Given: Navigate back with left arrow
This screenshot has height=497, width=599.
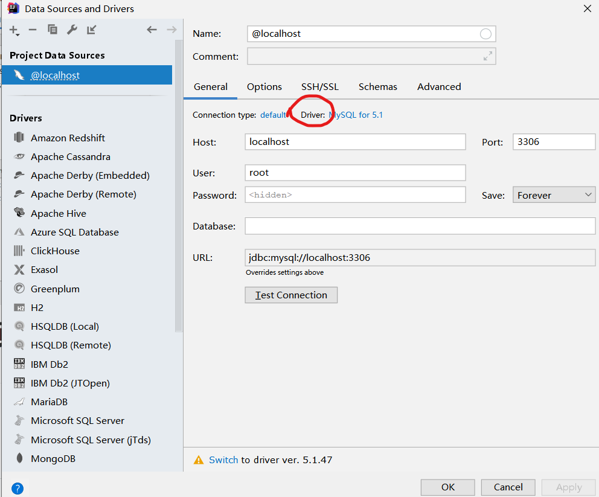Looking at the screenshot, I should [152, 30].
